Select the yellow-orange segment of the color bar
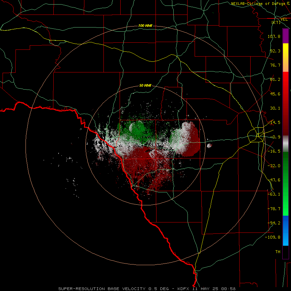 (286, 58)
